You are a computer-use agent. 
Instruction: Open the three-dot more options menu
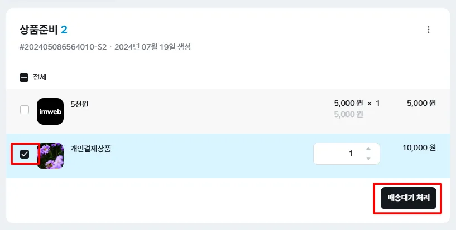coord(429,30)
